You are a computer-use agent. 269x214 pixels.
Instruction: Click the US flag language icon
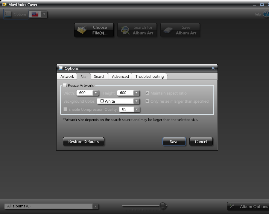pyautogui.click(x=35, y=14)
